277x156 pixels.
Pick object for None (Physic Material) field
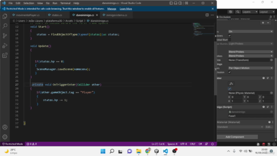[x=271, y=93]
